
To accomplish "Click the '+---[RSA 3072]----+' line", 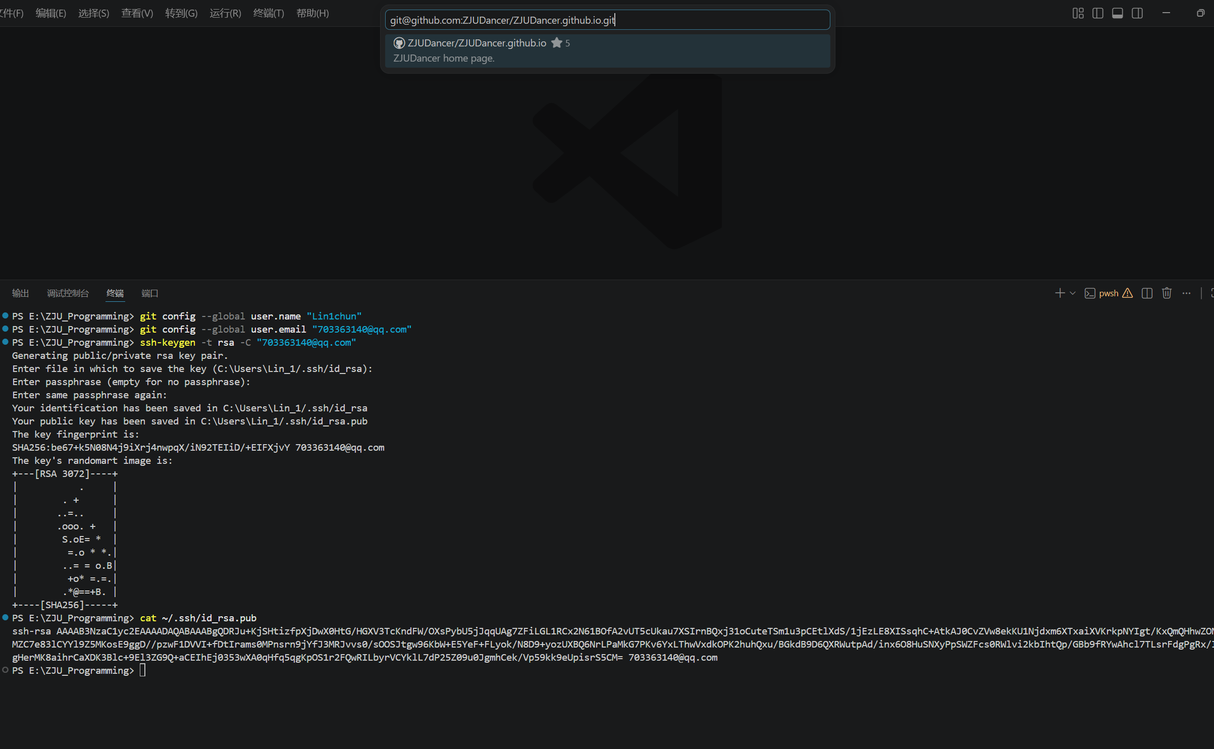I will click(65, 473).
